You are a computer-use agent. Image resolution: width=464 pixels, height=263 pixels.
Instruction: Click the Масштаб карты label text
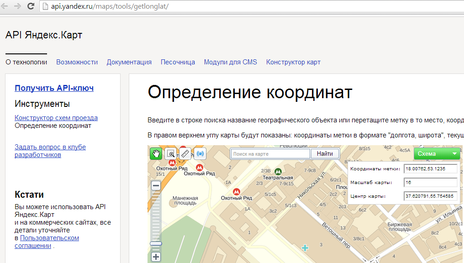click(371, 183)
